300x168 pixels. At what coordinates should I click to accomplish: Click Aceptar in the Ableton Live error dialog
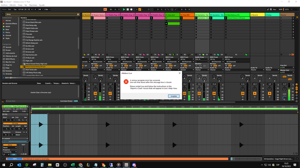coord(174,96)
